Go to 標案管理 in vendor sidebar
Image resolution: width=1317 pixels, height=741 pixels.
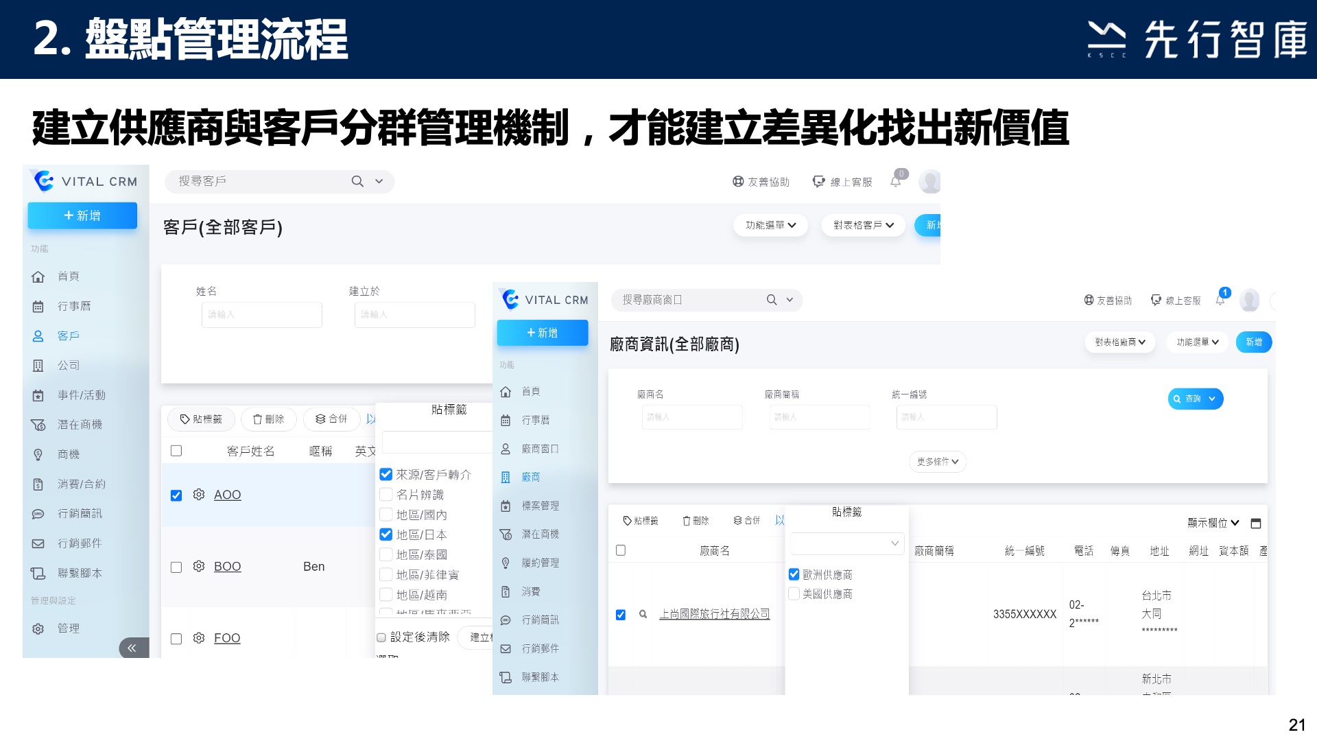pos(540,506)
